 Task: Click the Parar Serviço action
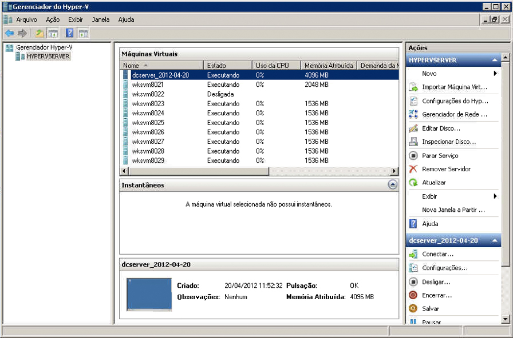click(440, 155)
